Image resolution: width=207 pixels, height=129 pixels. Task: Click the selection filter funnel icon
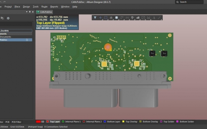(x=95, y=18)
